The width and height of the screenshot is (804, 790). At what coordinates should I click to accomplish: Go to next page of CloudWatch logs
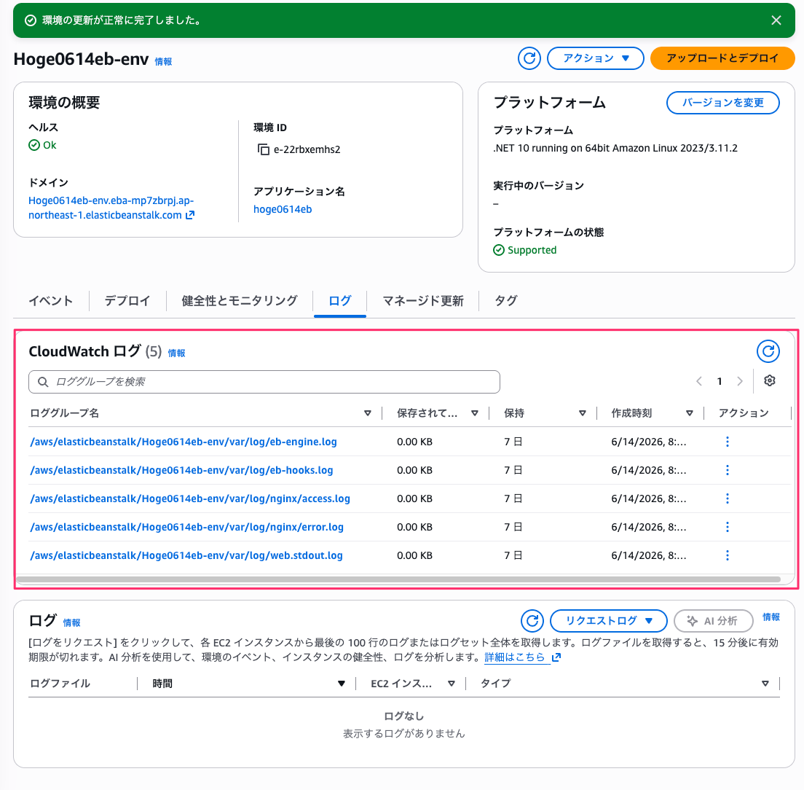[739, 381]
